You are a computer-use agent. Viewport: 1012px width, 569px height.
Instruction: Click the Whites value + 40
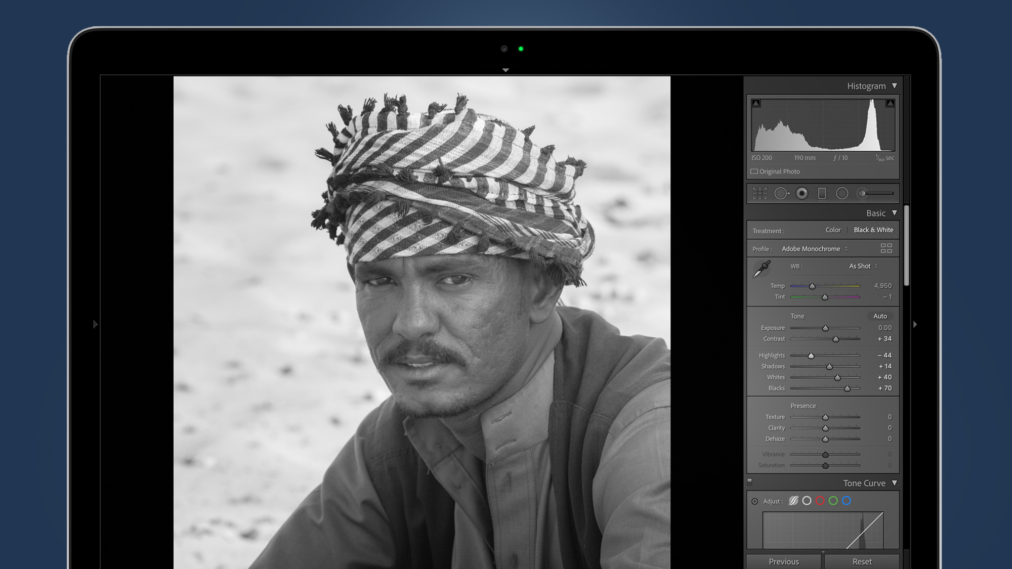click(884, 377)
